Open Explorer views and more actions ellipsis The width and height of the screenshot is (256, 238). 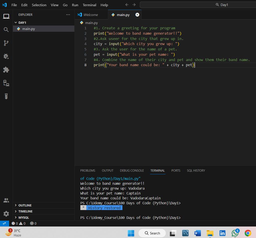(x=68, y=15)
